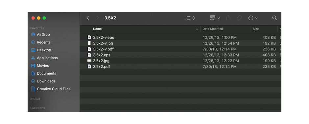Click the forward navigation arrow
The height and width of the screenshot is (124, 309).
point(98,18)
